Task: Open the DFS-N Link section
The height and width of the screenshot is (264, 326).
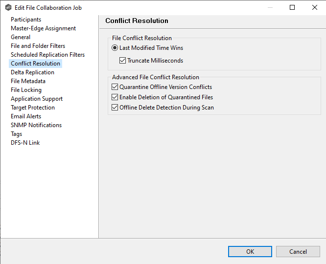Action: (x=25, y=143)
